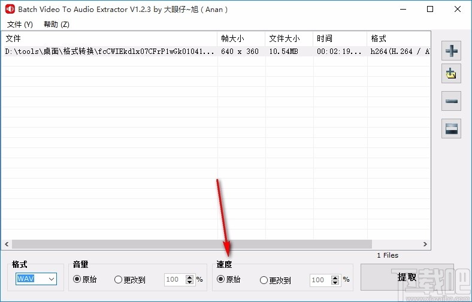Click the add folder icon button
The height and width of the screenshot is (302, 472).
click(x=451, y=74)
